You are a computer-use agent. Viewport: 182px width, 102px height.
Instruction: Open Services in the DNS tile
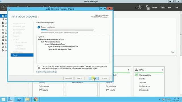point(142,82)
